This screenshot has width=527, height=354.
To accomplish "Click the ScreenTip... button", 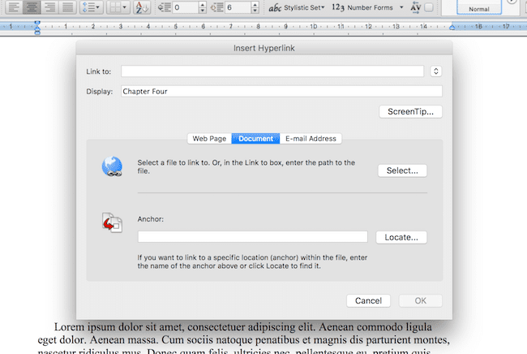I will tap(410, 111).
